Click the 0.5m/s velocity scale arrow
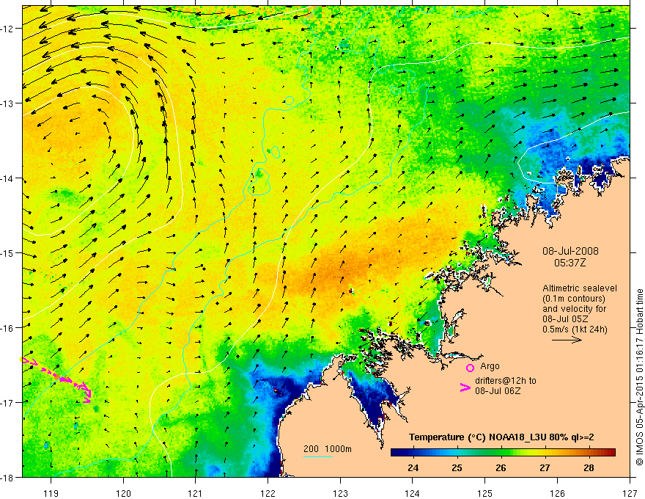The height and width of the screenshot is (499, 645). [x=567, y=340]
